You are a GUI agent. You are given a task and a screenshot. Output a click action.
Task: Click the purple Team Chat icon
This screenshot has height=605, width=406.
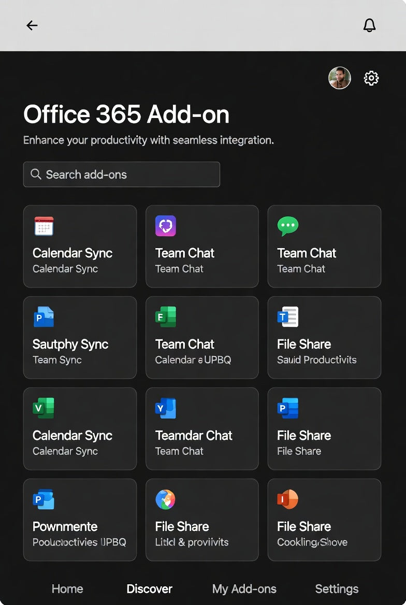point(166,226)
